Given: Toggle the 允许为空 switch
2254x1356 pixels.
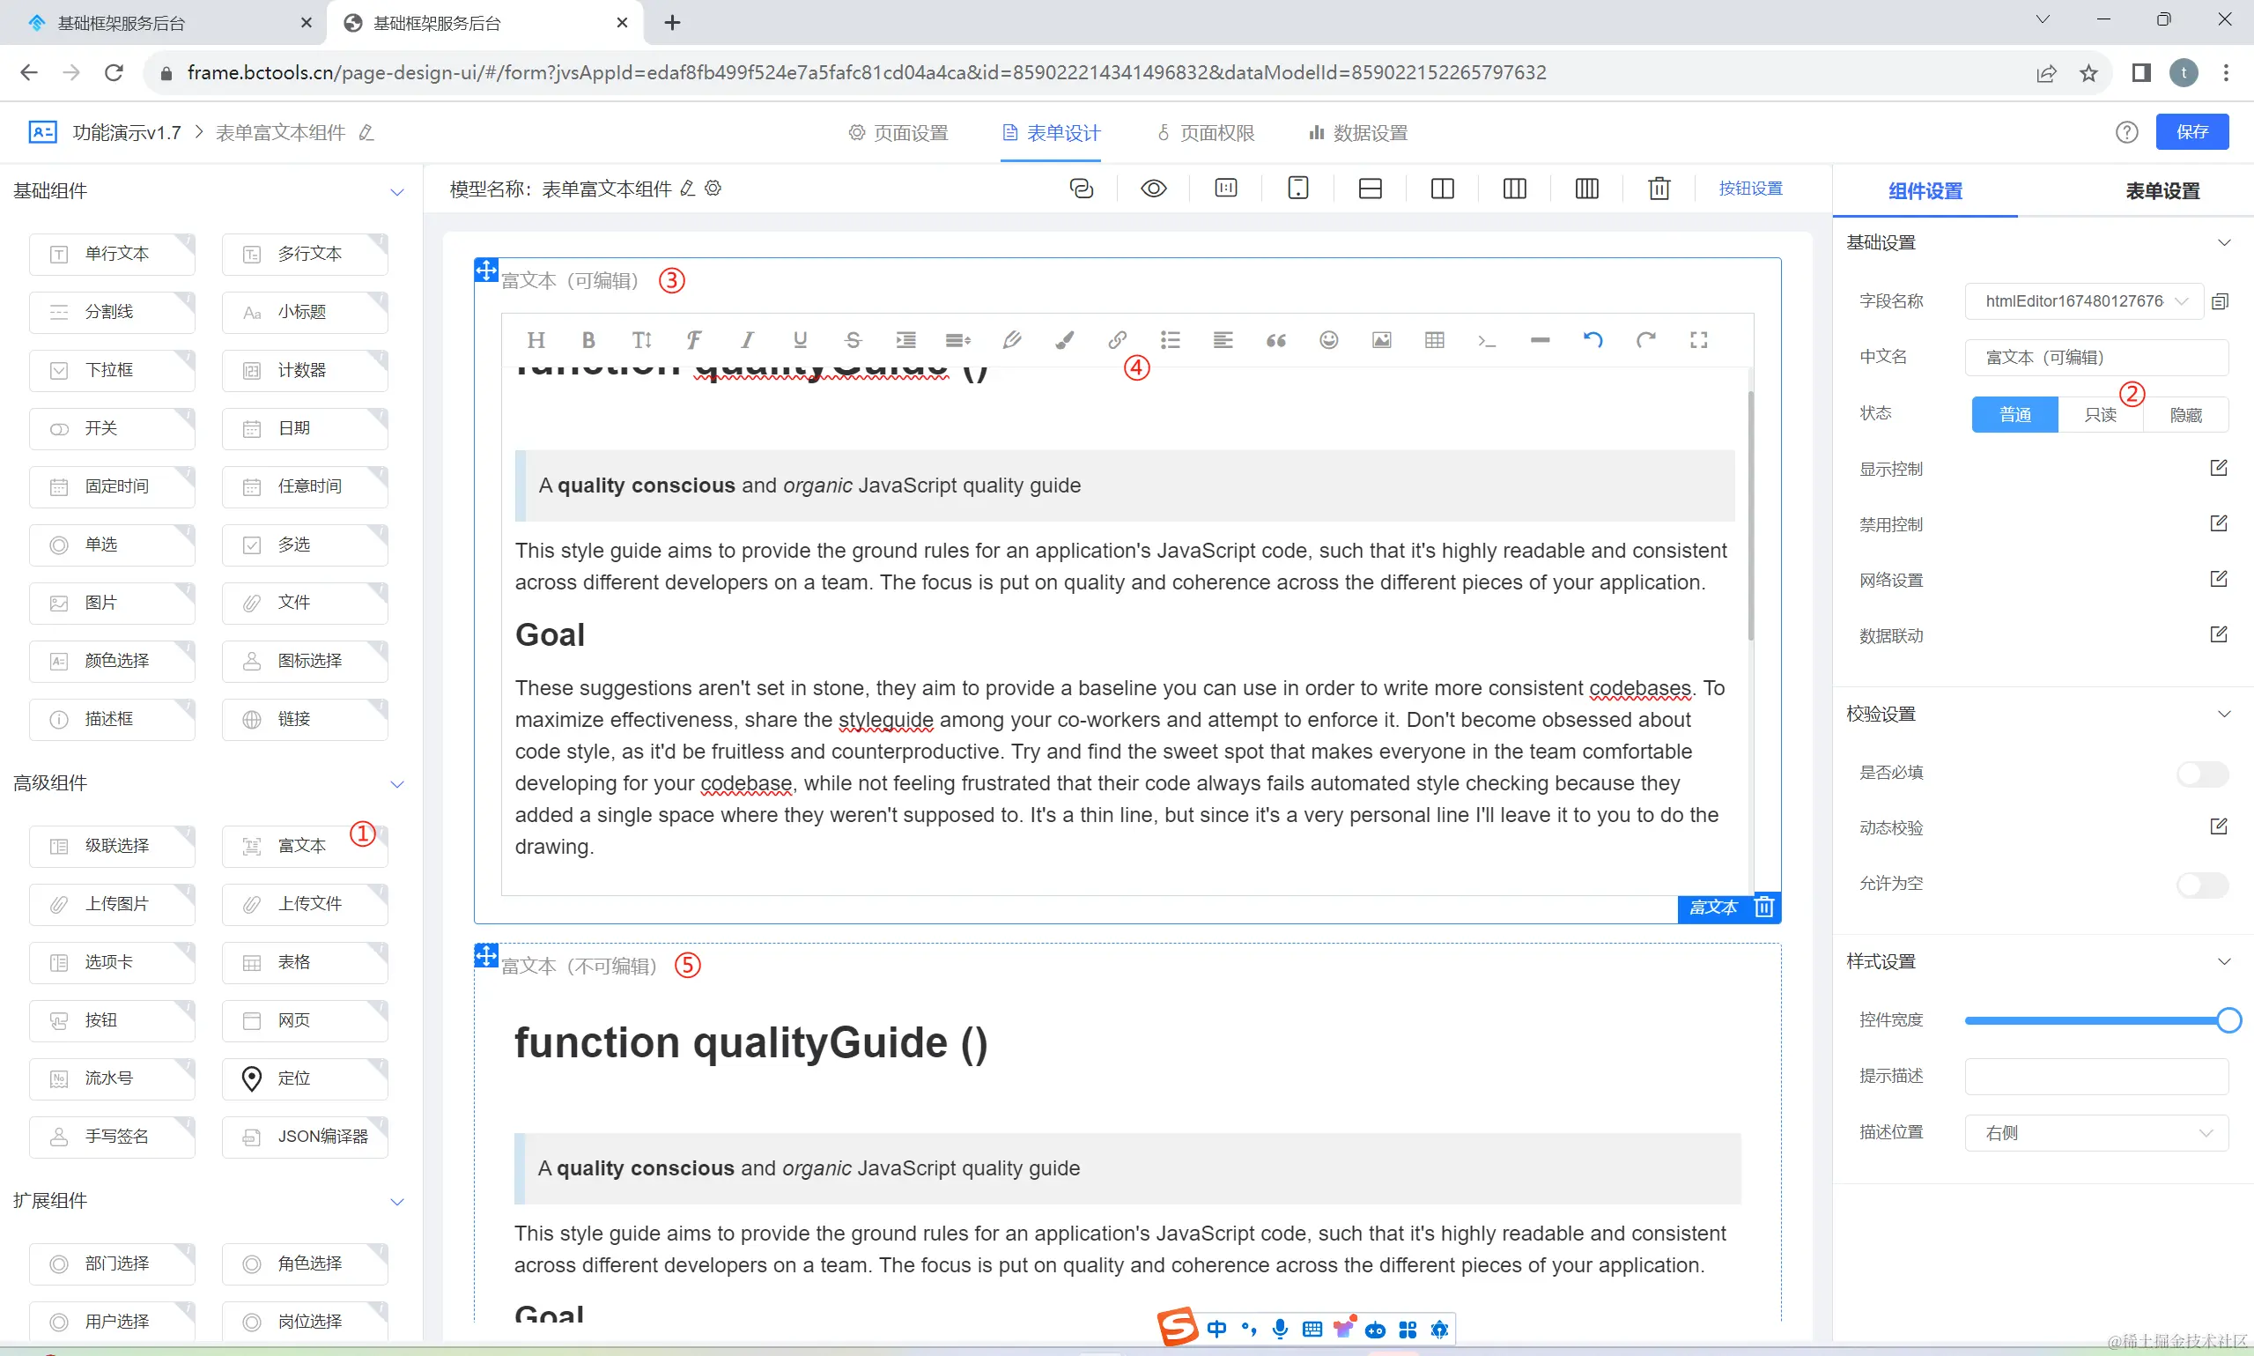Looking at the screenshot, I should click(x=2202, y=885).
